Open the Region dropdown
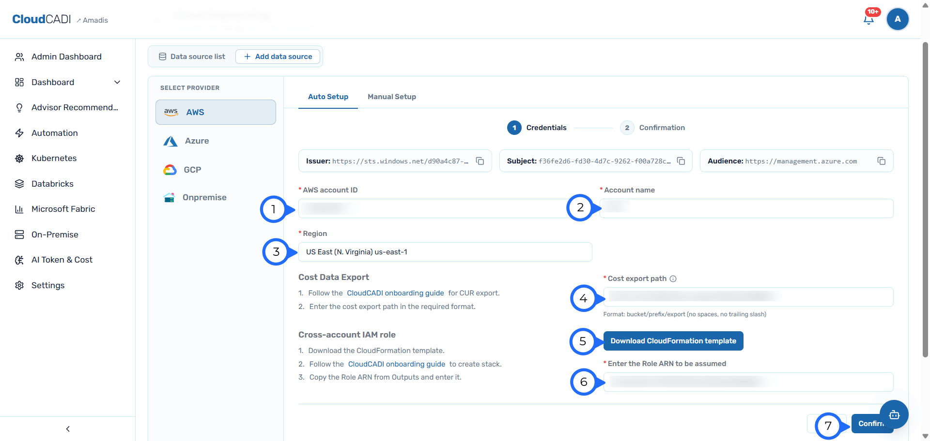The width and height of the screenshot is (930, 441). tap(445, 252)
